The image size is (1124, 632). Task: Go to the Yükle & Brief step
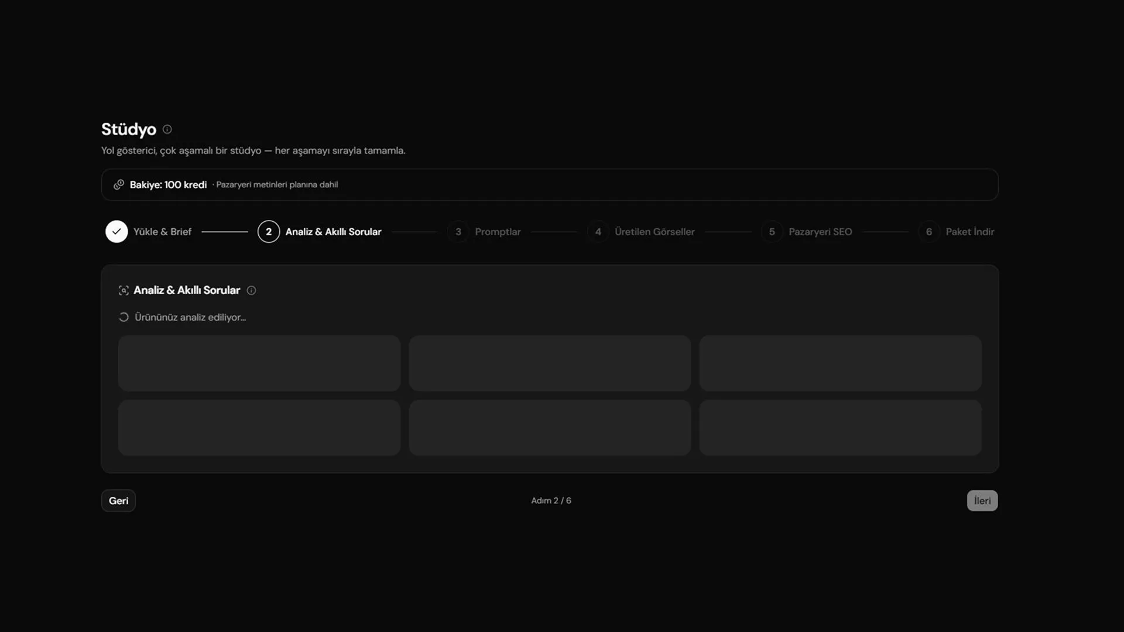click(x=162, y=232)
